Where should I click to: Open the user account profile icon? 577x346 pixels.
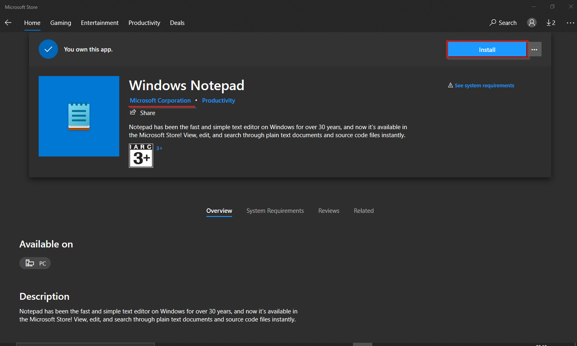(x=532, y=23)
